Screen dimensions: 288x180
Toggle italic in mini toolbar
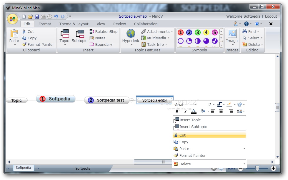(186, 111)
